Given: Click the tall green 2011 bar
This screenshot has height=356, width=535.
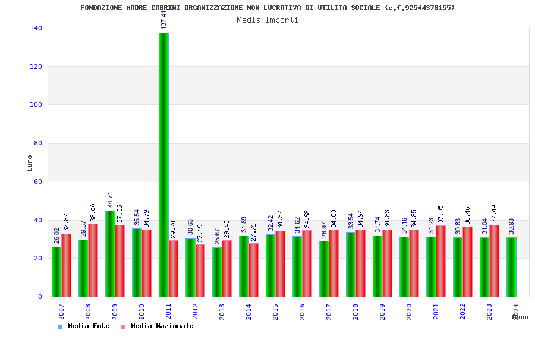Looking at the screenshot, I should coord(164,164).
